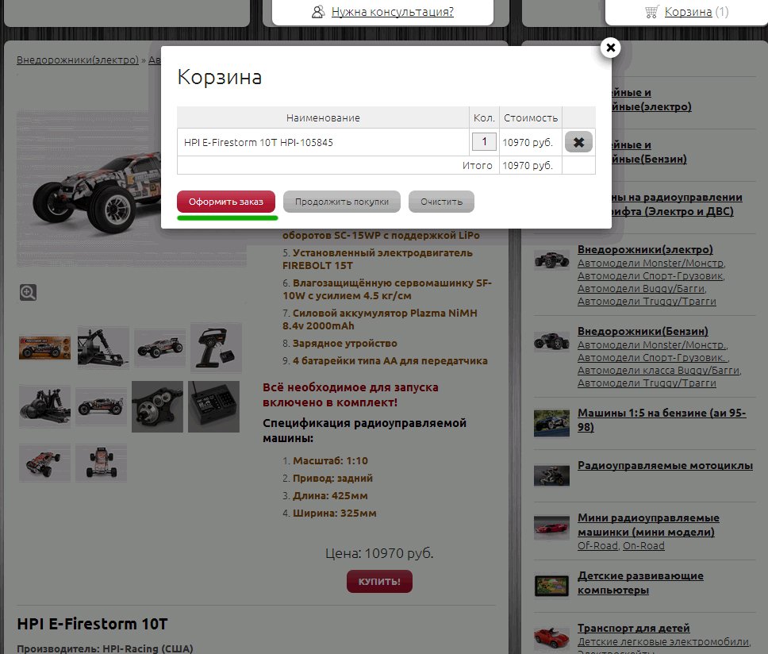
Task: Click the monster truck icon beside Внедорожники(электро)
Action: [551, 259]
